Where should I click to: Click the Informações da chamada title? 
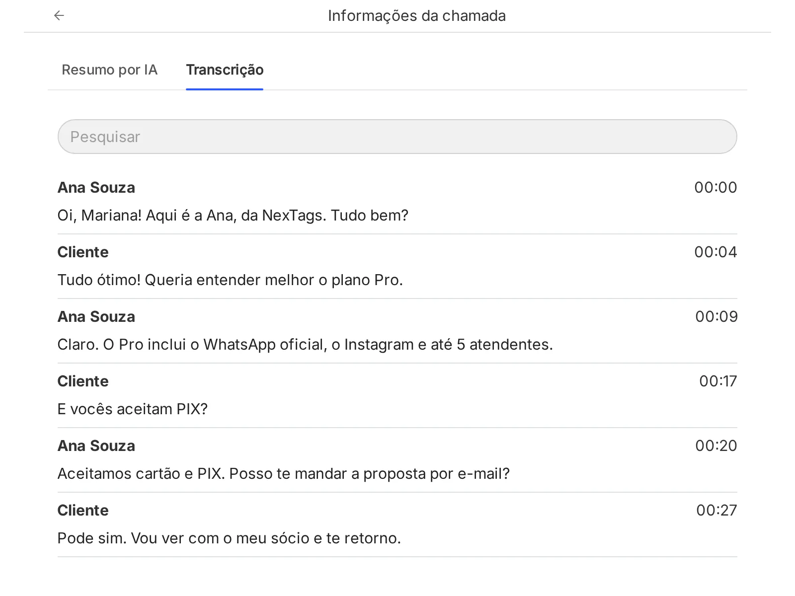[417, 15]
